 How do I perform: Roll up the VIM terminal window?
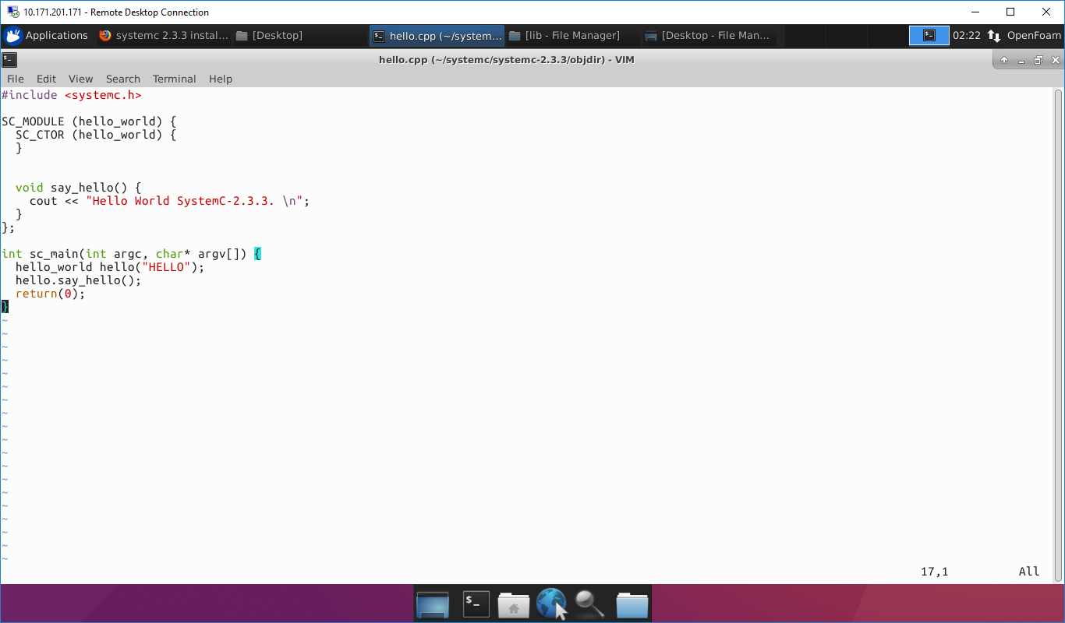1004,60
